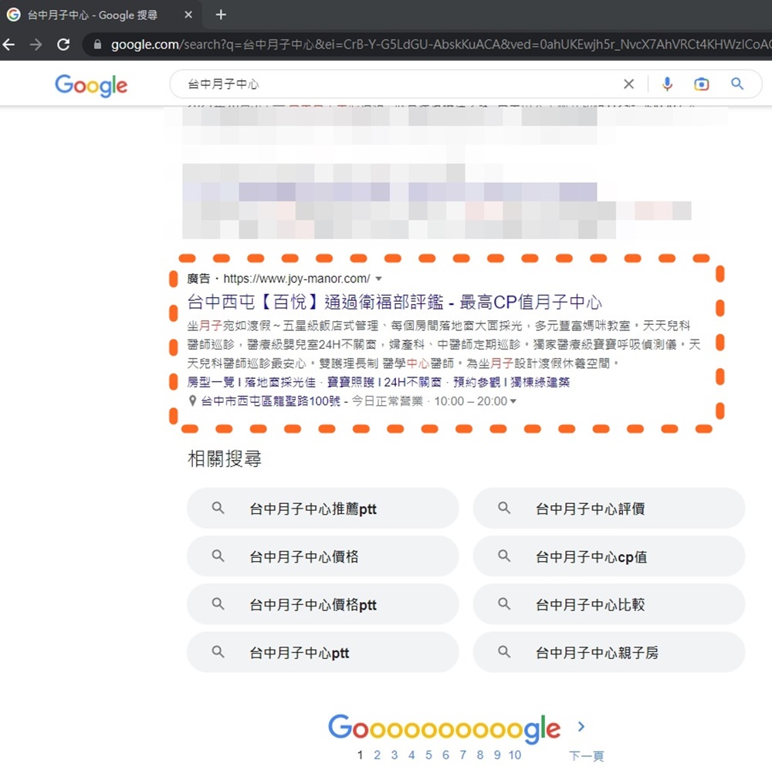This screenshot has height=784, width=772.
Task: Search related term 台中月子中心評價
Action: tap(609, 508)
